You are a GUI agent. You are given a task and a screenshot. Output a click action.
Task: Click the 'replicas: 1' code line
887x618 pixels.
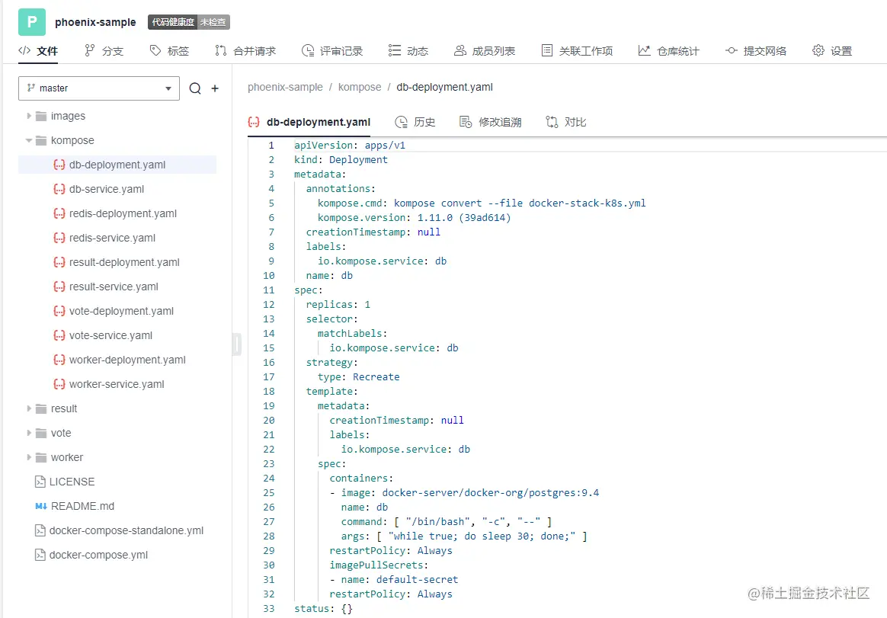click(x=338, y=305)
